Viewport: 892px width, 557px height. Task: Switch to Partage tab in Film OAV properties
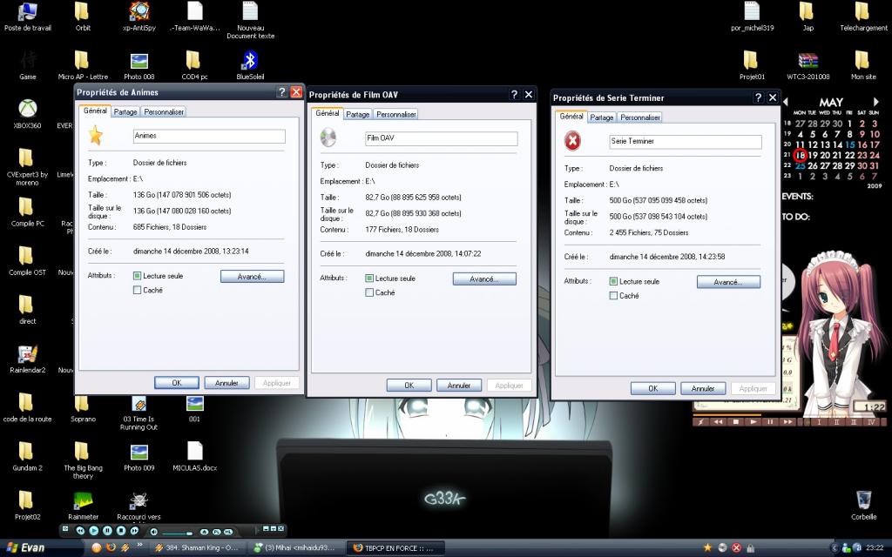[357, 114]
